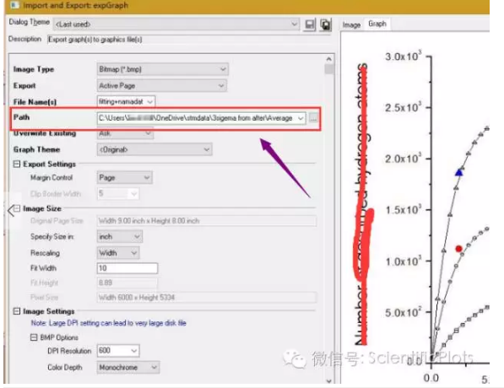Click the Path browse ellipsis button
Screen dimensions: 504x388
pyautogui.click(x=312, y=118)
